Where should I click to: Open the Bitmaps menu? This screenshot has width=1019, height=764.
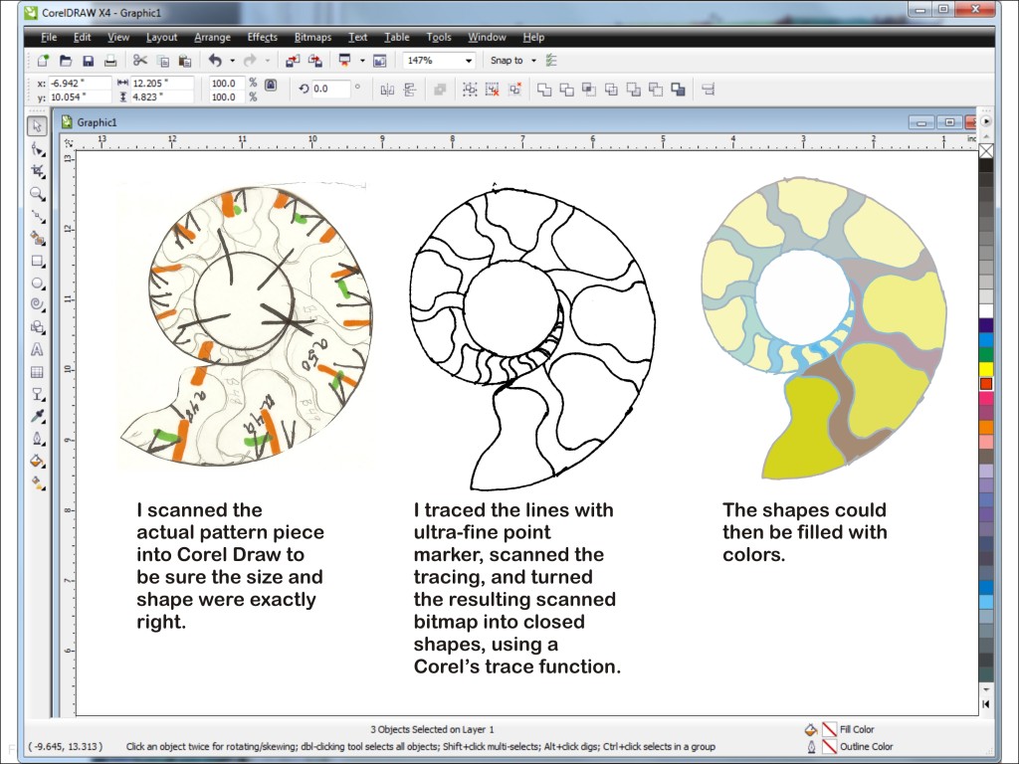pos(312,38)
